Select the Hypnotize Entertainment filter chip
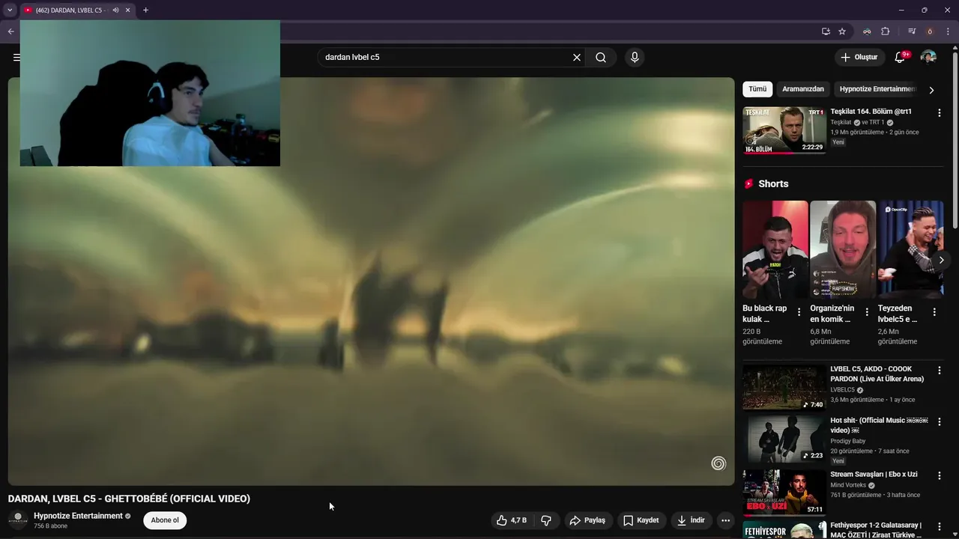The image size is (959, 539). click(877, 89)
